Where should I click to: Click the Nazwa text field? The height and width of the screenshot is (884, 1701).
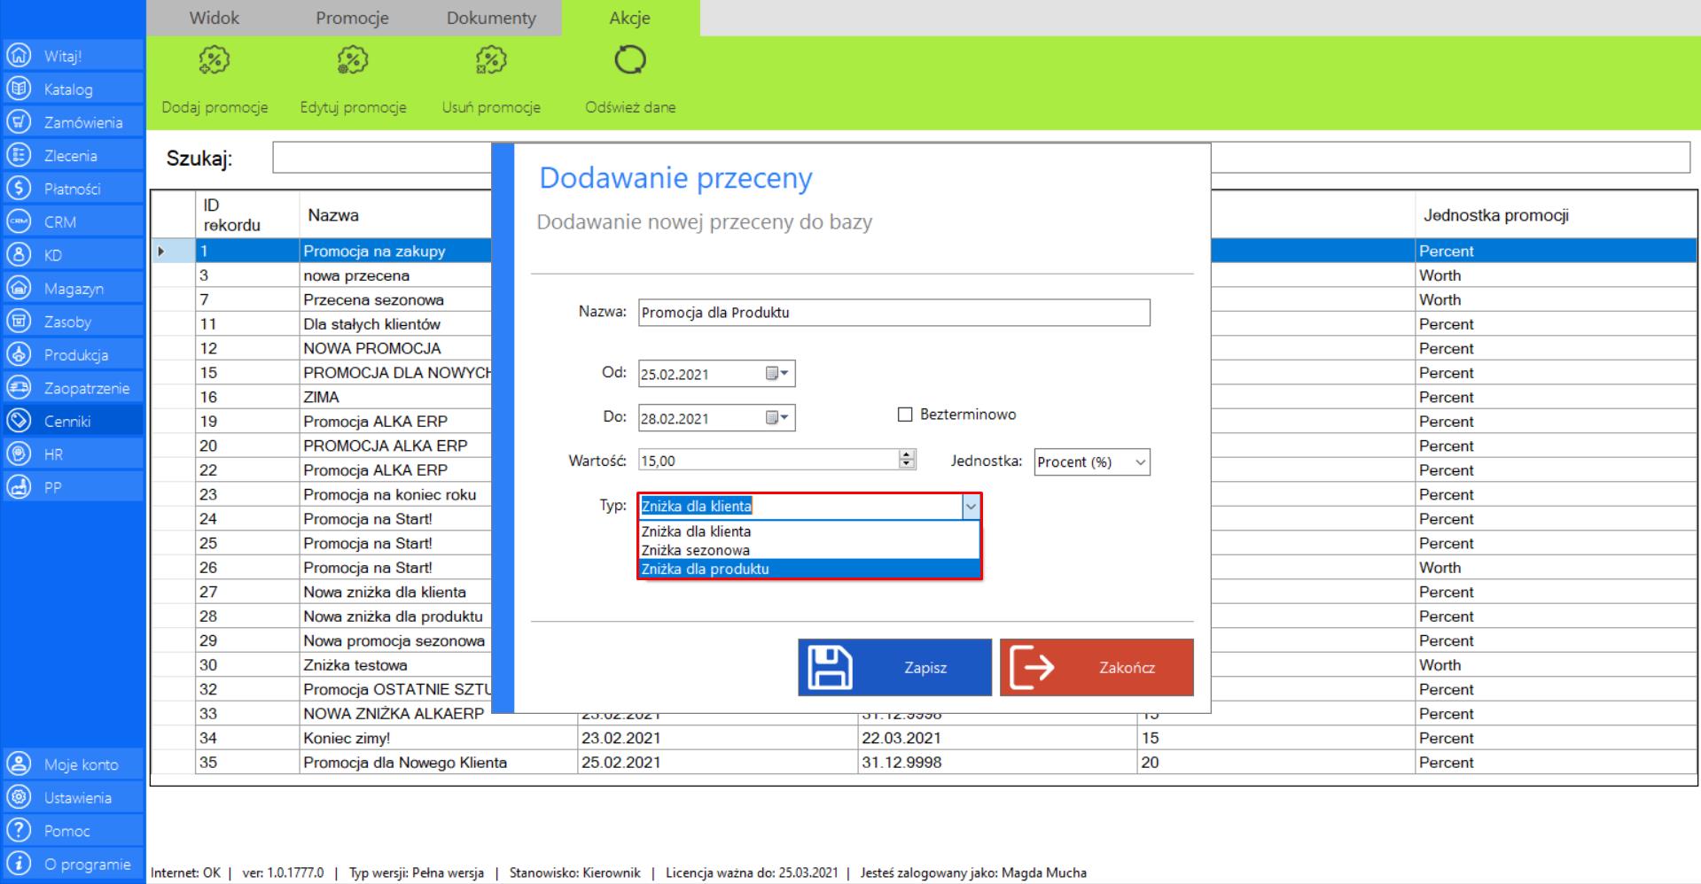click(893, 313)
